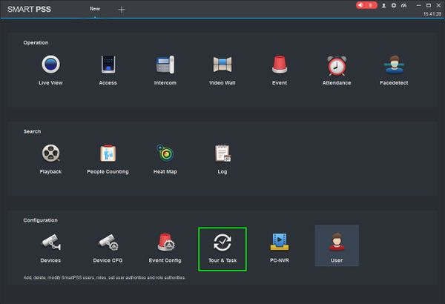Launch Facedetect module
Image resolution: width=445 pixels, height=304 pixels.
(x=394, y=66)
